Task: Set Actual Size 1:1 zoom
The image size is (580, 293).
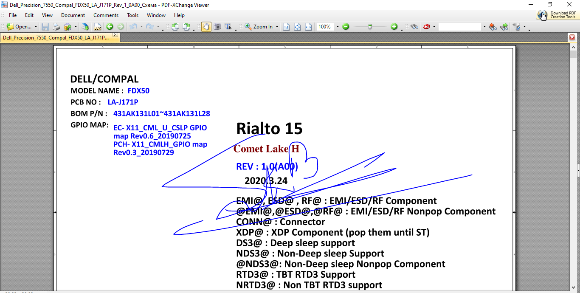Action: pyautogui.click(x=286, y=27)
